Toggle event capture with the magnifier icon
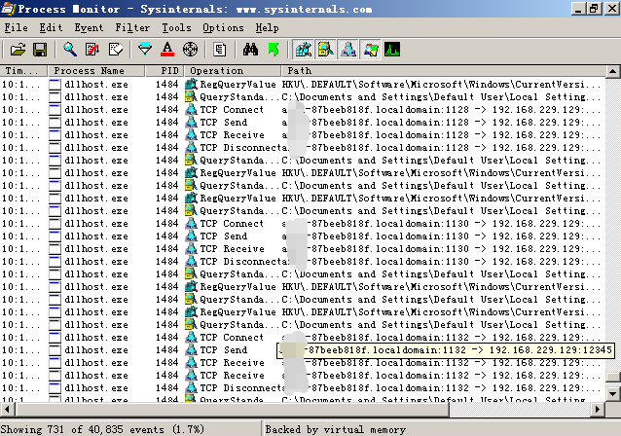 tap(70, 49)
